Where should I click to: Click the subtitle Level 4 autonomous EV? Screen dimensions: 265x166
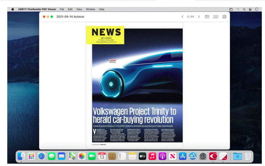click(x=133, y=126)
